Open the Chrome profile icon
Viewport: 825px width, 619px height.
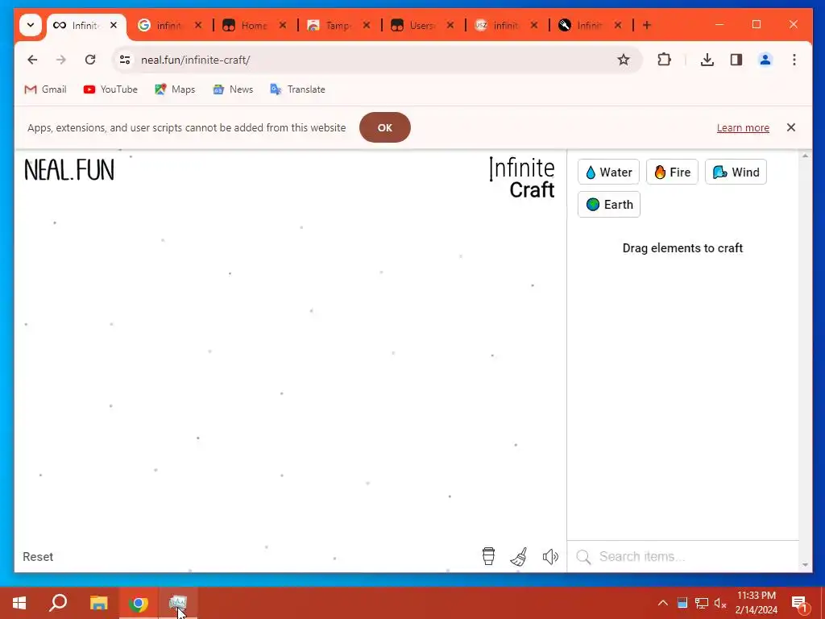(765, 60)
